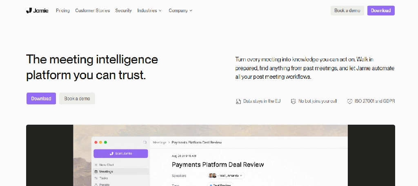Click the search icon in app sidebar
Image resolution: width=418 pixels, height=186 pixels.
pyautogui.click(x=145, y=143)
